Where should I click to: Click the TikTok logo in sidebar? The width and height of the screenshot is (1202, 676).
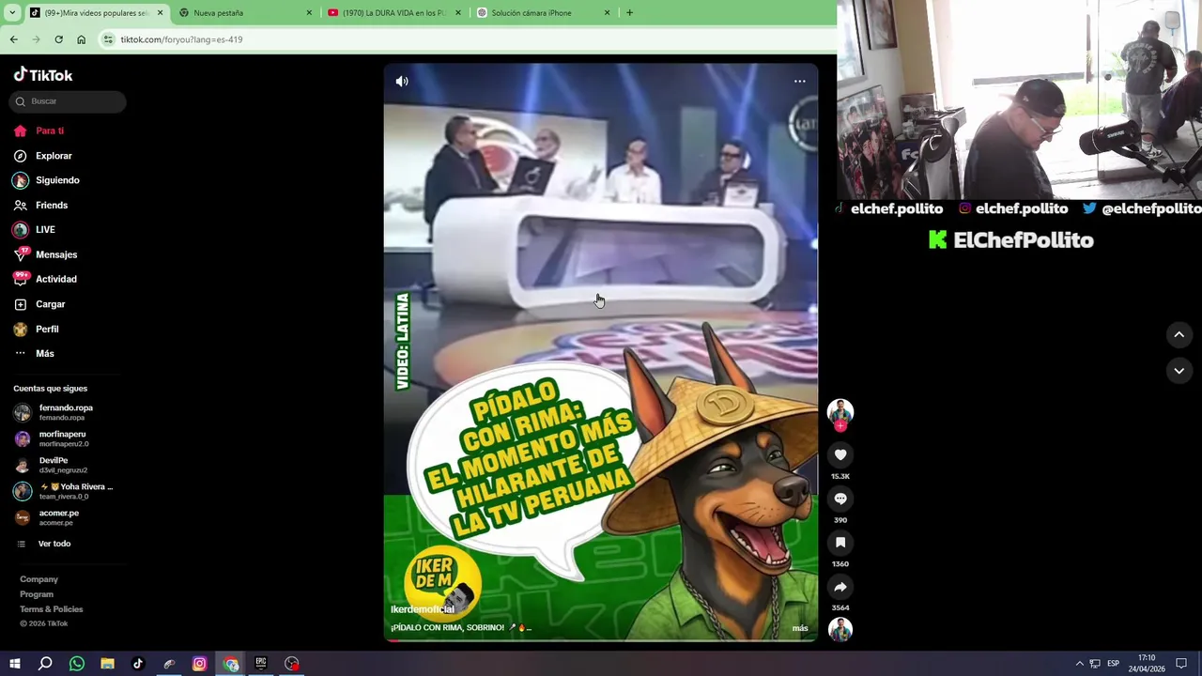pos(42,75)
